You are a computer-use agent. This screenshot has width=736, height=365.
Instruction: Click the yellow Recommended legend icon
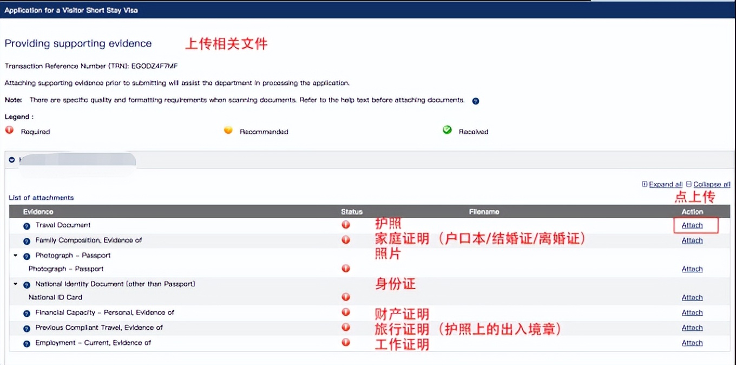coord(228,130)
